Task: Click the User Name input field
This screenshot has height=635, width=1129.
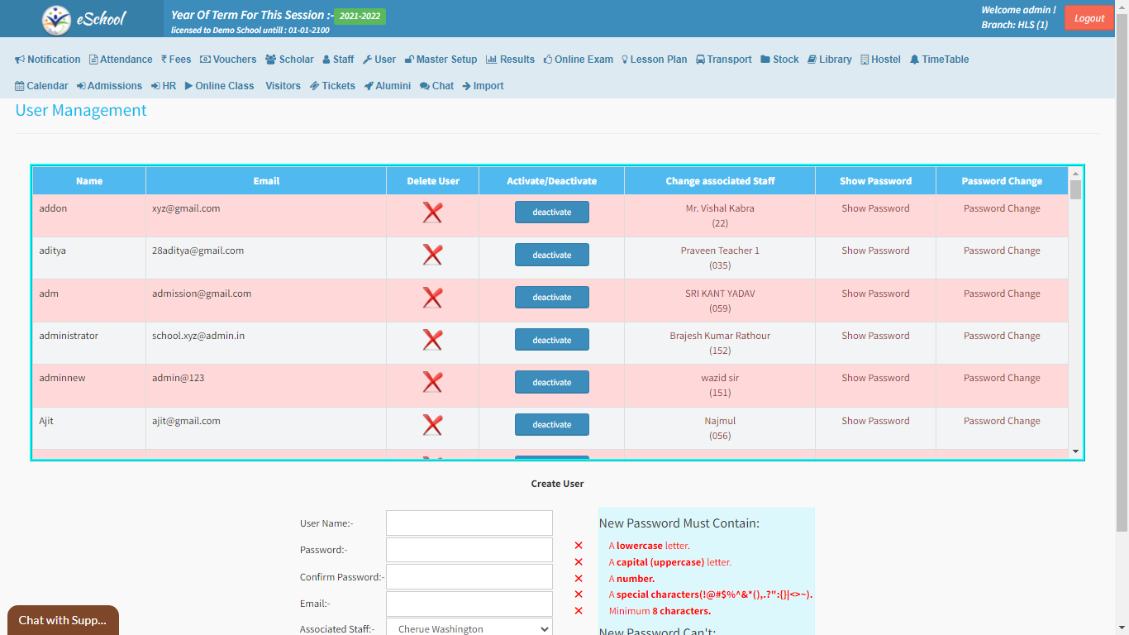Action: [469, 523]
